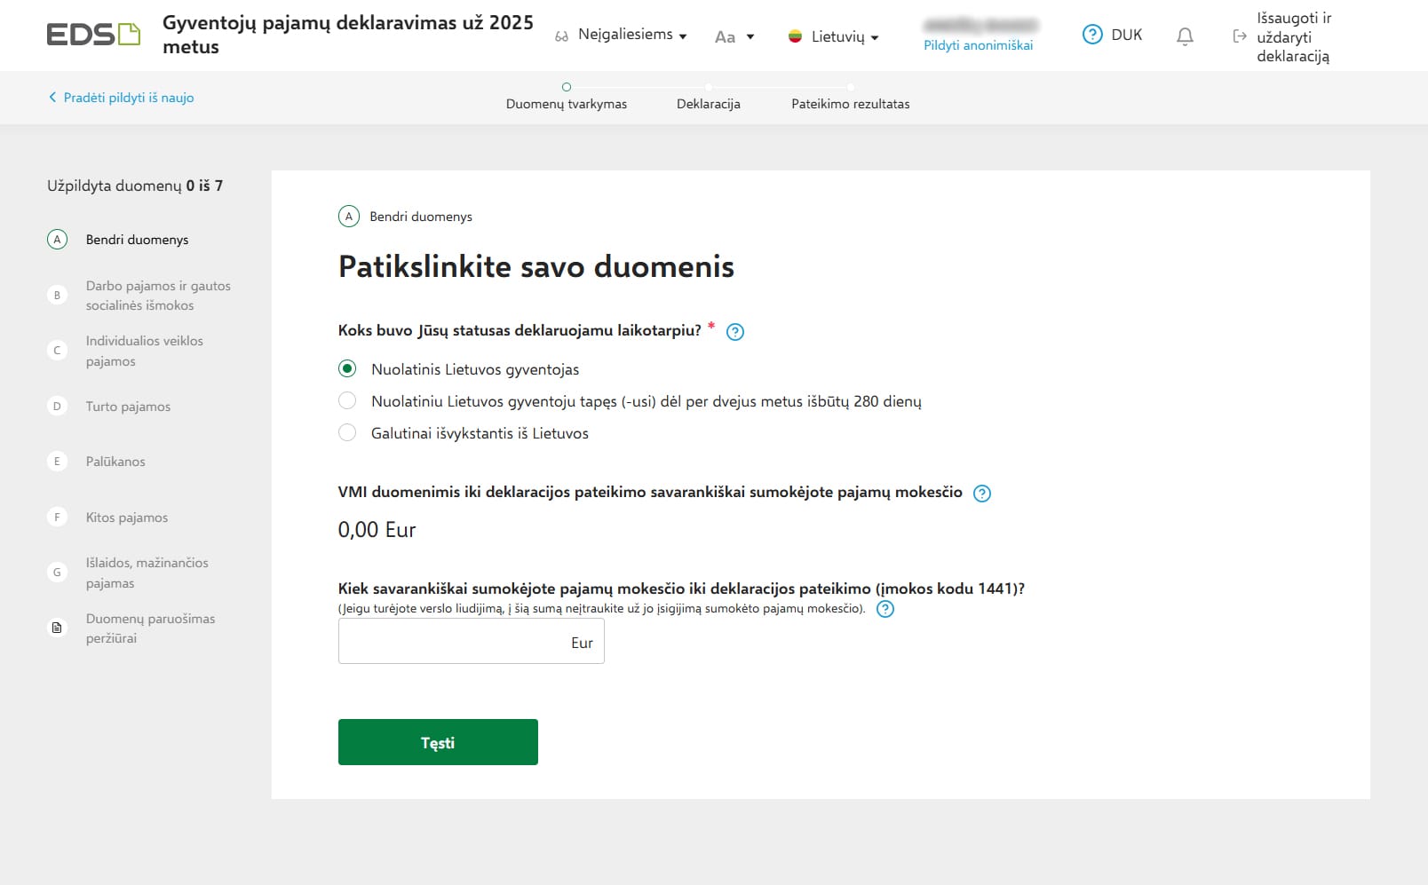Go to Darbo pajamos sidebar section
1428x885 pixels.
click(157, 296)
